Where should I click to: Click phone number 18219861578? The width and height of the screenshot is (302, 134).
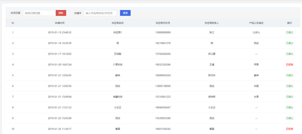(163, 43)
